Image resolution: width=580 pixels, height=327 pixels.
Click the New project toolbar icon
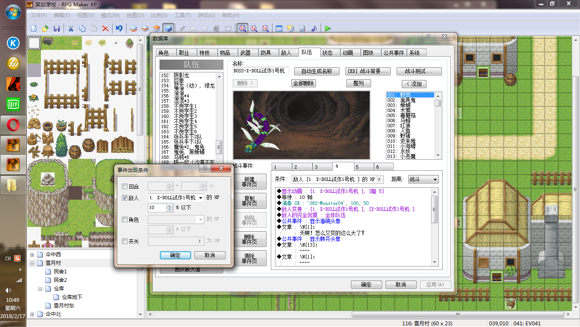coord(34,29)
